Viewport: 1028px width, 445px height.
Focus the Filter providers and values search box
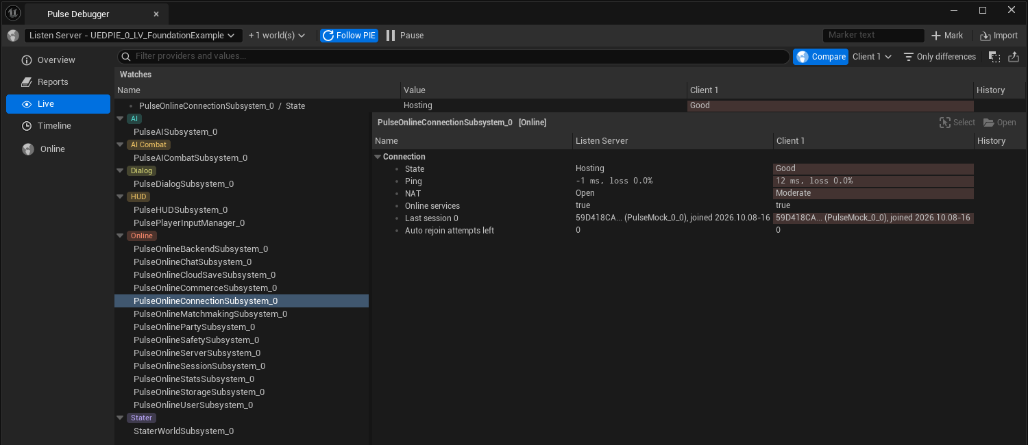(x=454, y=56)
